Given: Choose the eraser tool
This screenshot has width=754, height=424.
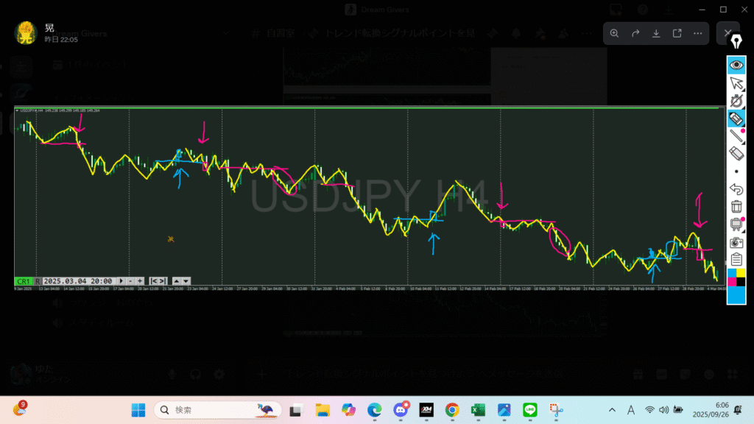Looking at the screenshot, I should 736,153.
